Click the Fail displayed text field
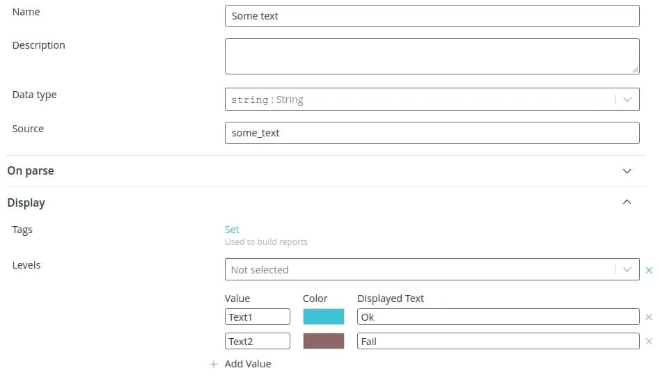 pyautogui.click(x=498, y=341)
